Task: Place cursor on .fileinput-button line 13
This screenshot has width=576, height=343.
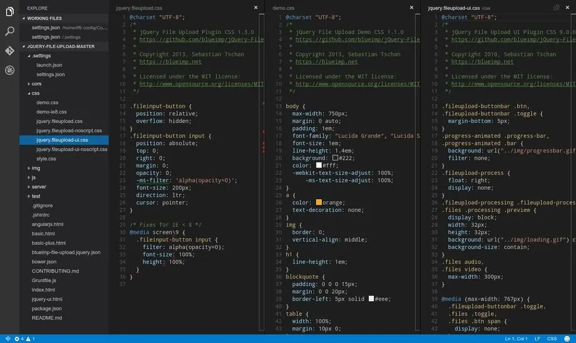Action: click(x=160, y=107)
